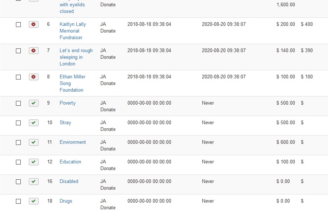
Task: Click the unpublished status icon for Kaitlyn Lally Memorial Fundraiser
Action: click(x=33, y=24)
